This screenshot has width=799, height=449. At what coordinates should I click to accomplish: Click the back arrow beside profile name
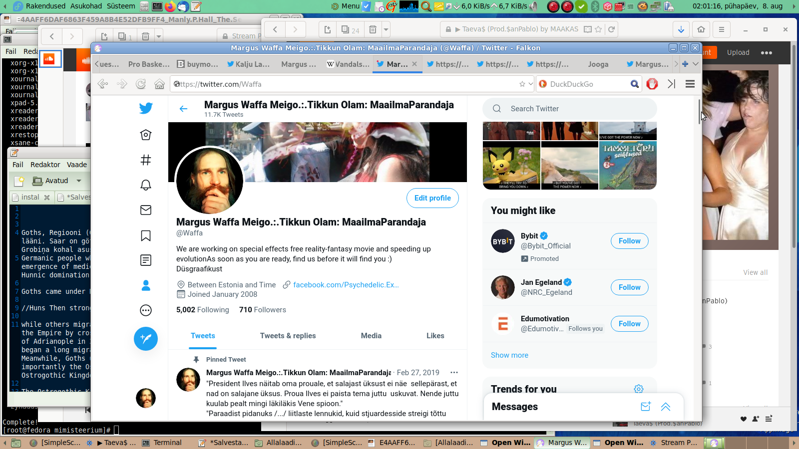coord(183,109)
